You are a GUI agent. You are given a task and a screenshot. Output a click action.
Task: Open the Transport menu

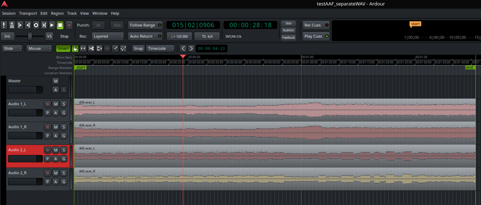28,14
